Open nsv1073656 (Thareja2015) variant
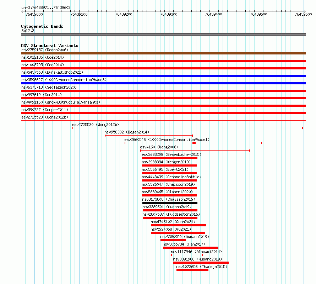 202,267
